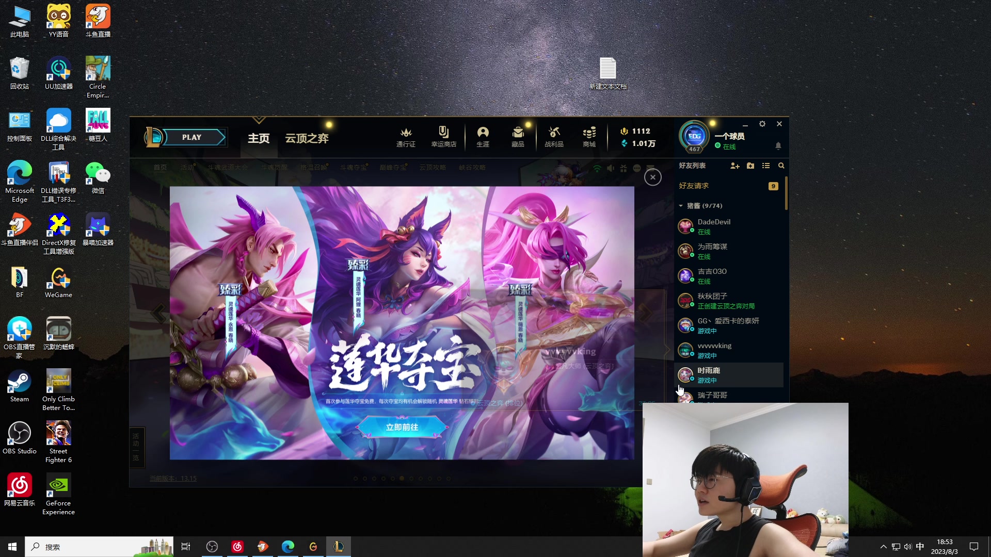Open the 藏品 collection icon
This screenshot has width=991, height=557.
(x=518, y=137)
